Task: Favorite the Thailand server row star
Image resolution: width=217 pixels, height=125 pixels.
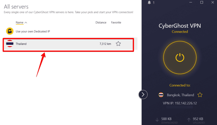Action: click(x=118, y=44)
